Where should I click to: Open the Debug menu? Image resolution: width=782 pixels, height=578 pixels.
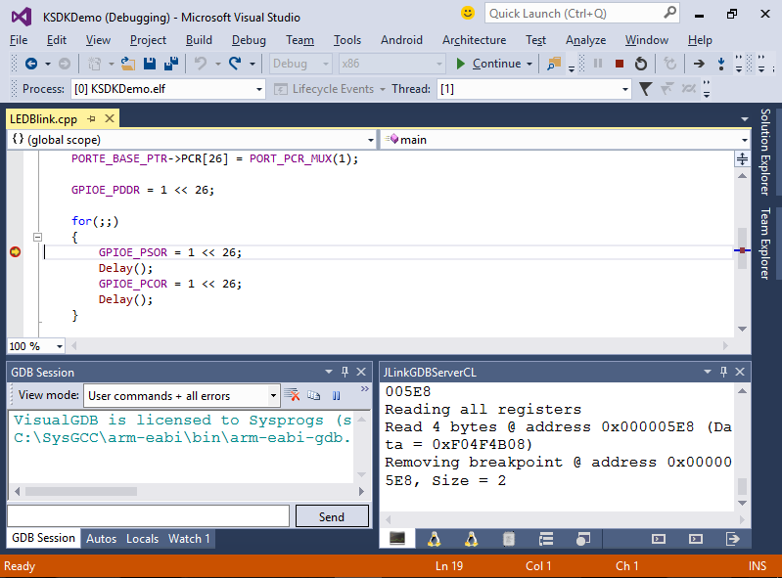(249, 40)
